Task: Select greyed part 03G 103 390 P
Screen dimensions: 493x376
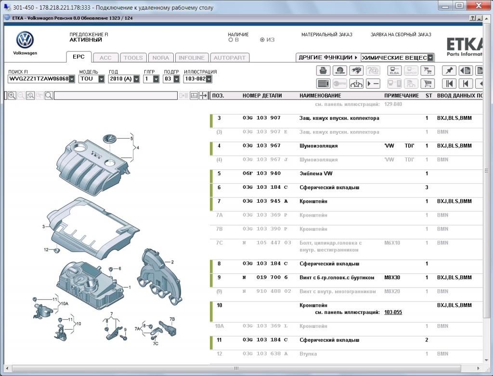Action: coord(265,229)
